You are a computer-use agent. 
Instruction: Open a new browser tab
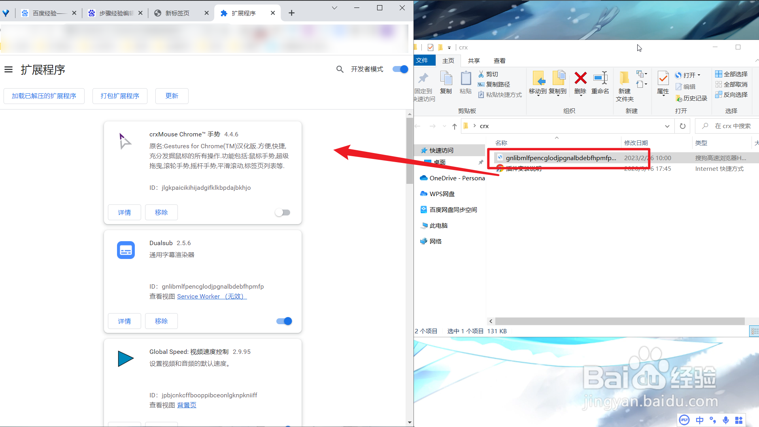[292, 13]
